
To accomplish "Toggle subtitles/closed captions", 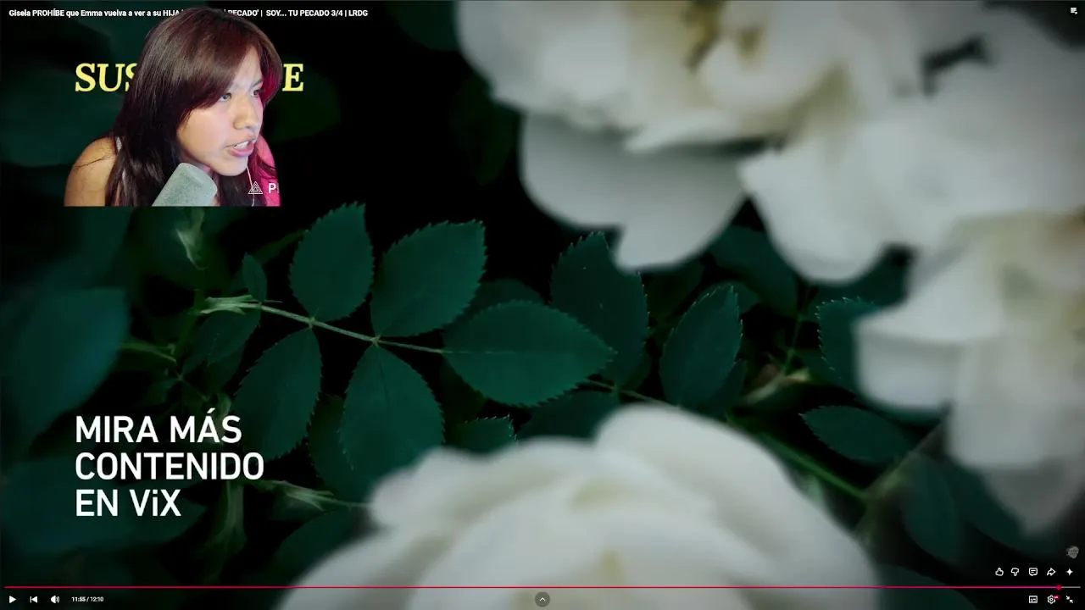I will coord(1033,599).
